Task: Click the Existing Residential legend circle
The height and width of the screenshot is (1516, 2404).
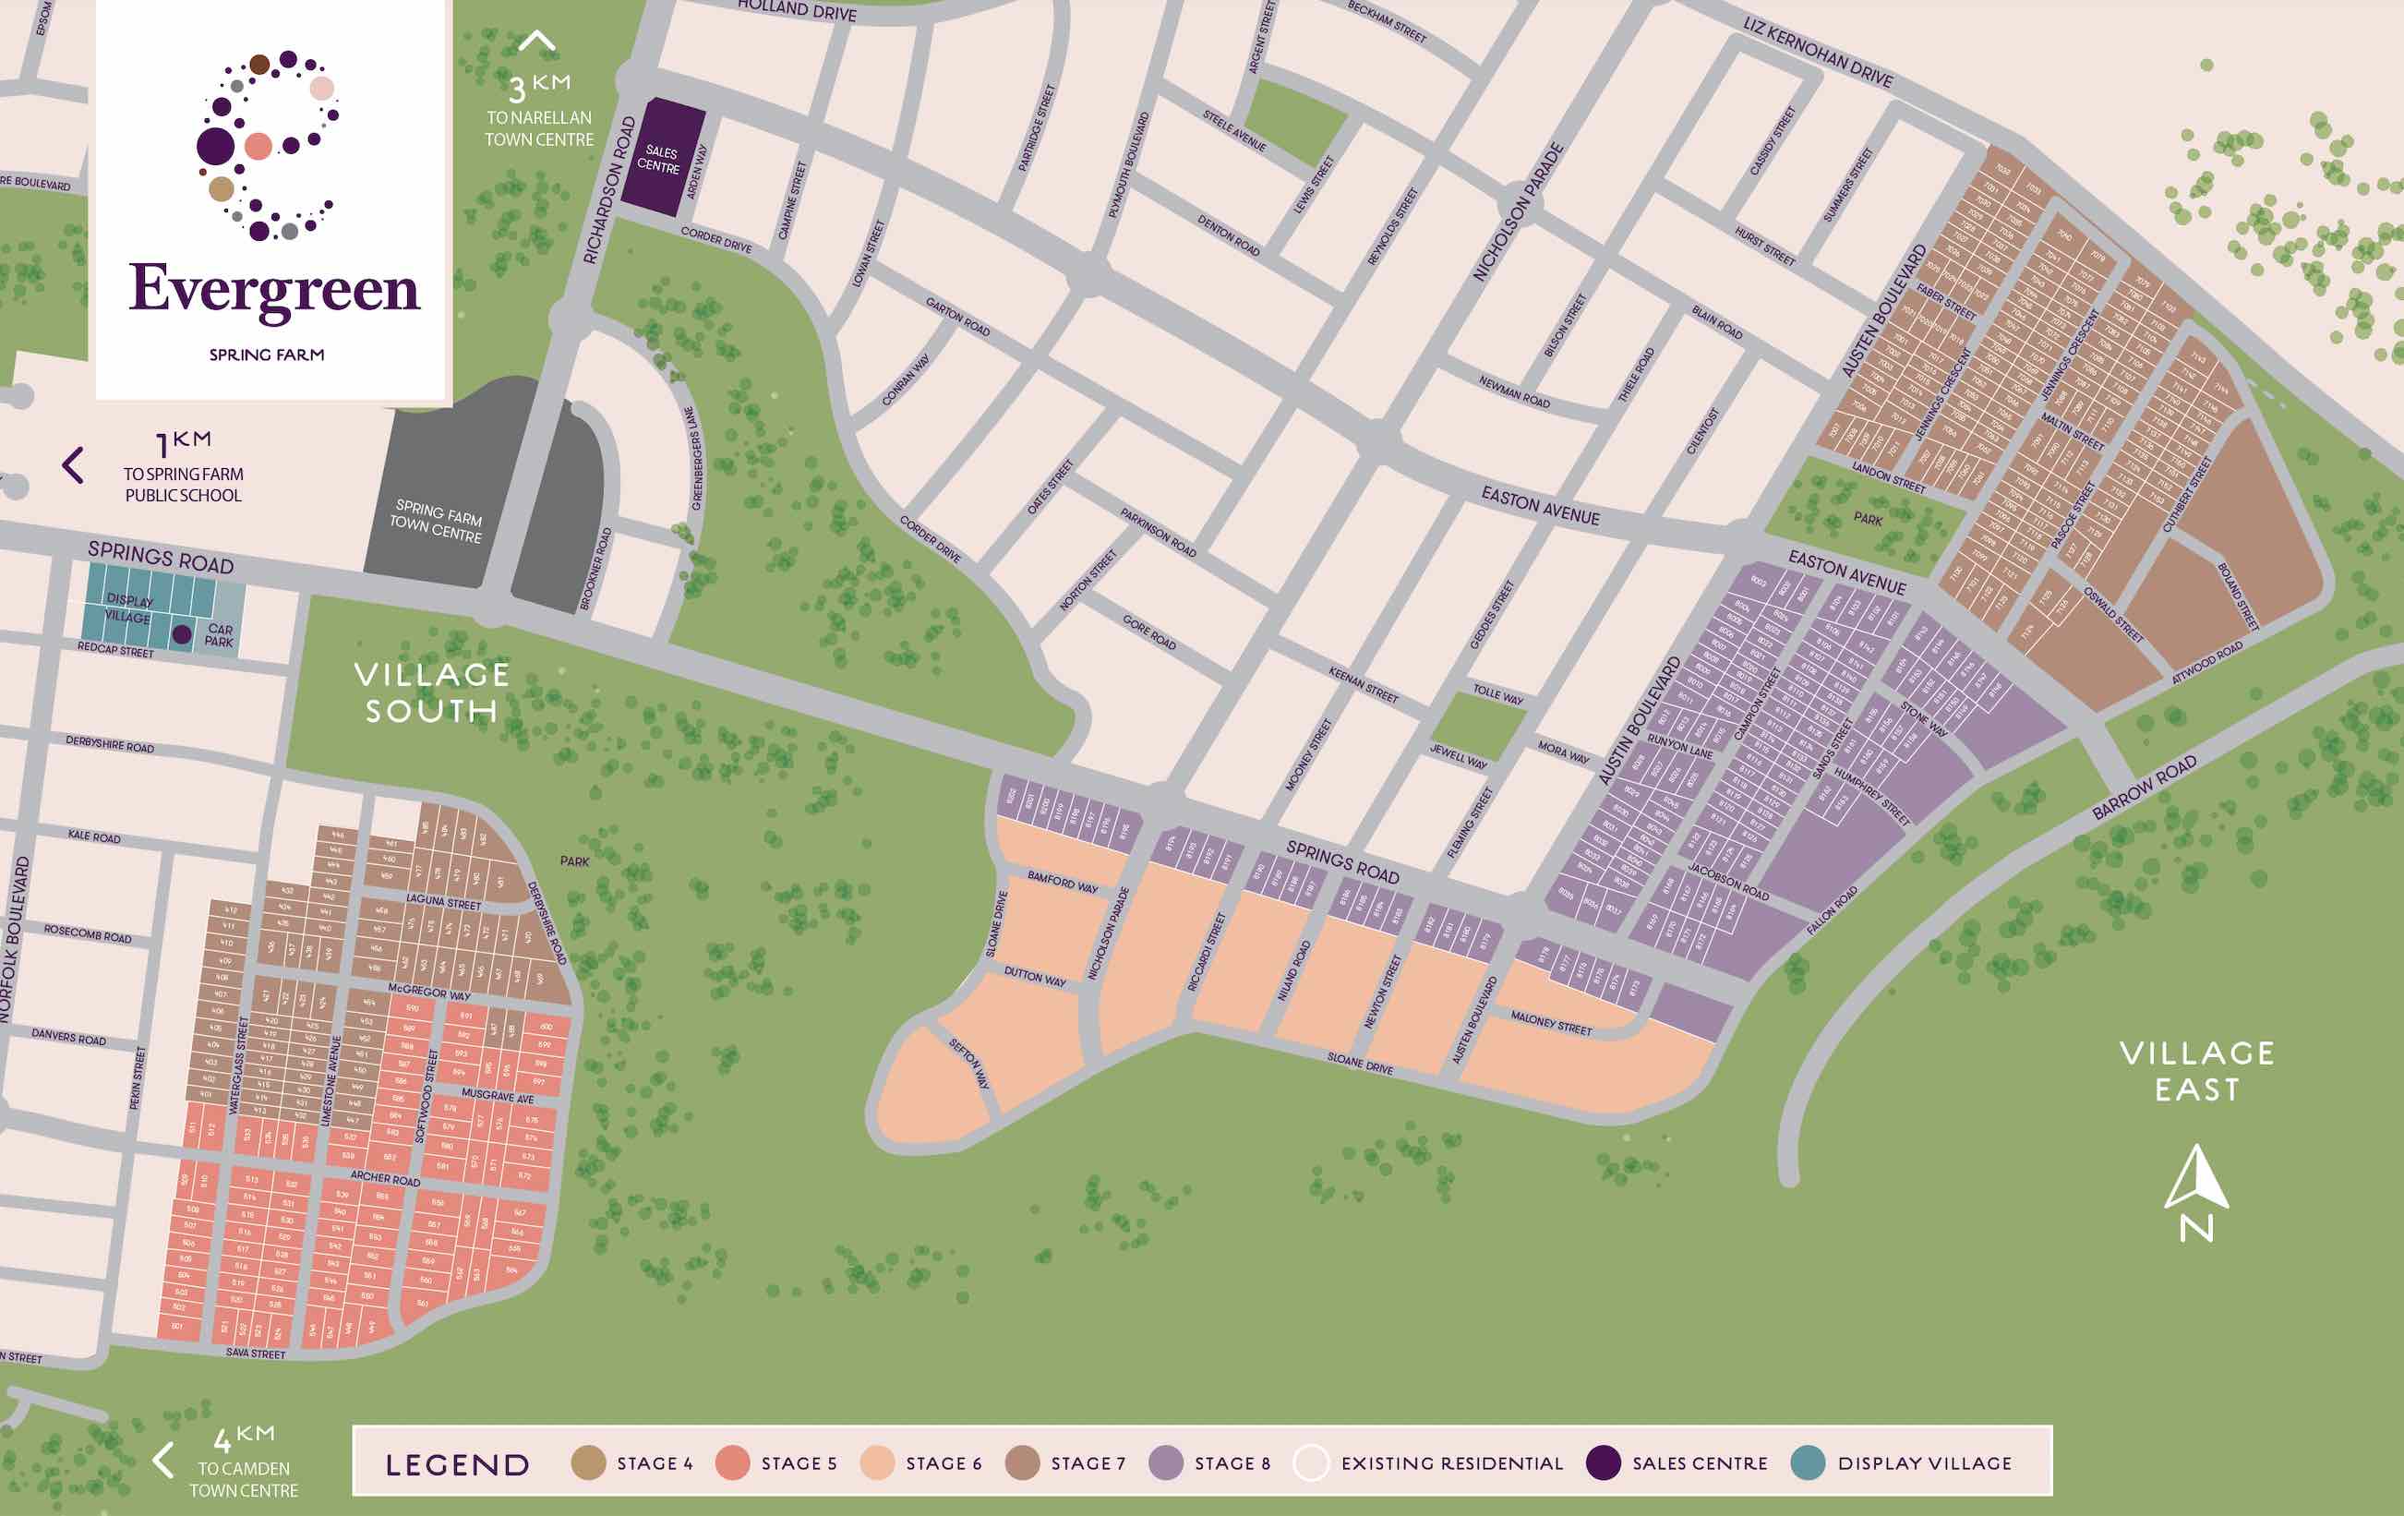Action: coord(1311,1463)
